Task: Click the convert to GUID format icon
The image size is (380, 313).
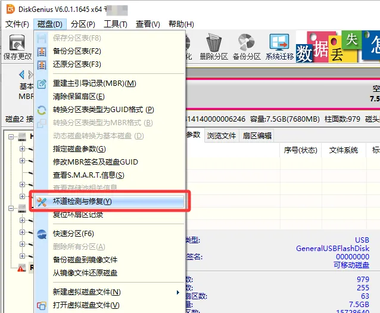Action: pos(42,110)
